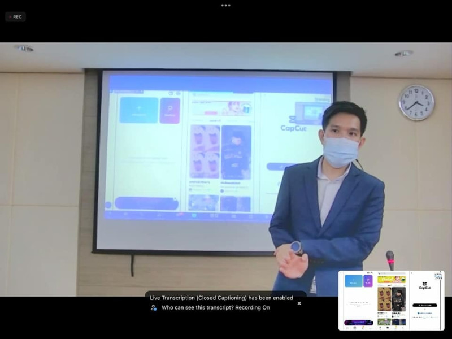Click the pink tile on the projector screen
The image size is (452, 339).
[x=169, y=110]
